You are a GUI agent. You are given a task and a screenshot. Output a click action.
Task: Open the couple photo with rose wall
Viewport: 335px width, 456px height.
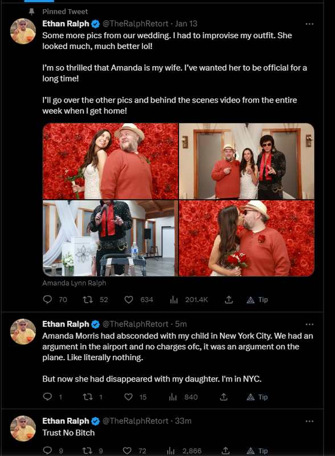111,161
